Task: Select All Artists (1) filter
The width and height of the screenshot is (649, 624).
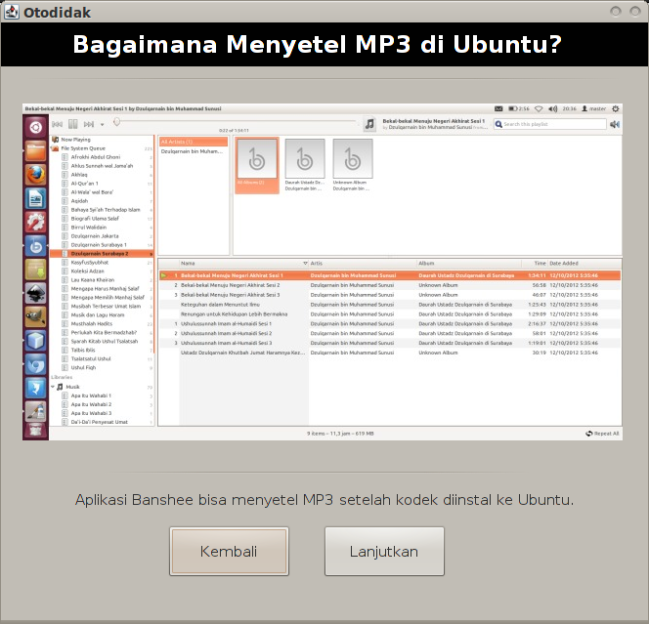Action: coord(194,142)
